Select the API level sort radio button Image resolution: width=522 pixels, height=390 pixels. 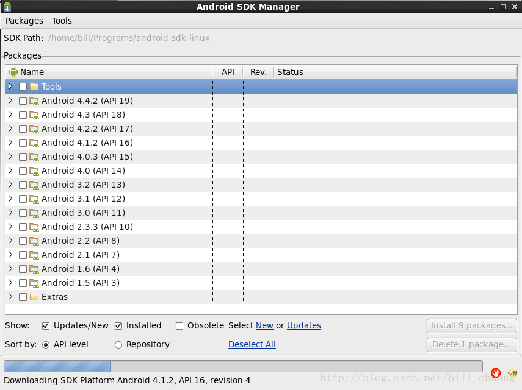coord(46,345)
